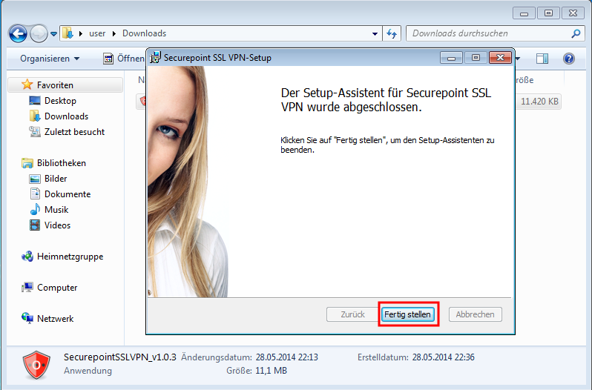Open Zuletzt besucht in sidebar
The height and width of the screenshot is (390, 592).
[x=74, y=132]
